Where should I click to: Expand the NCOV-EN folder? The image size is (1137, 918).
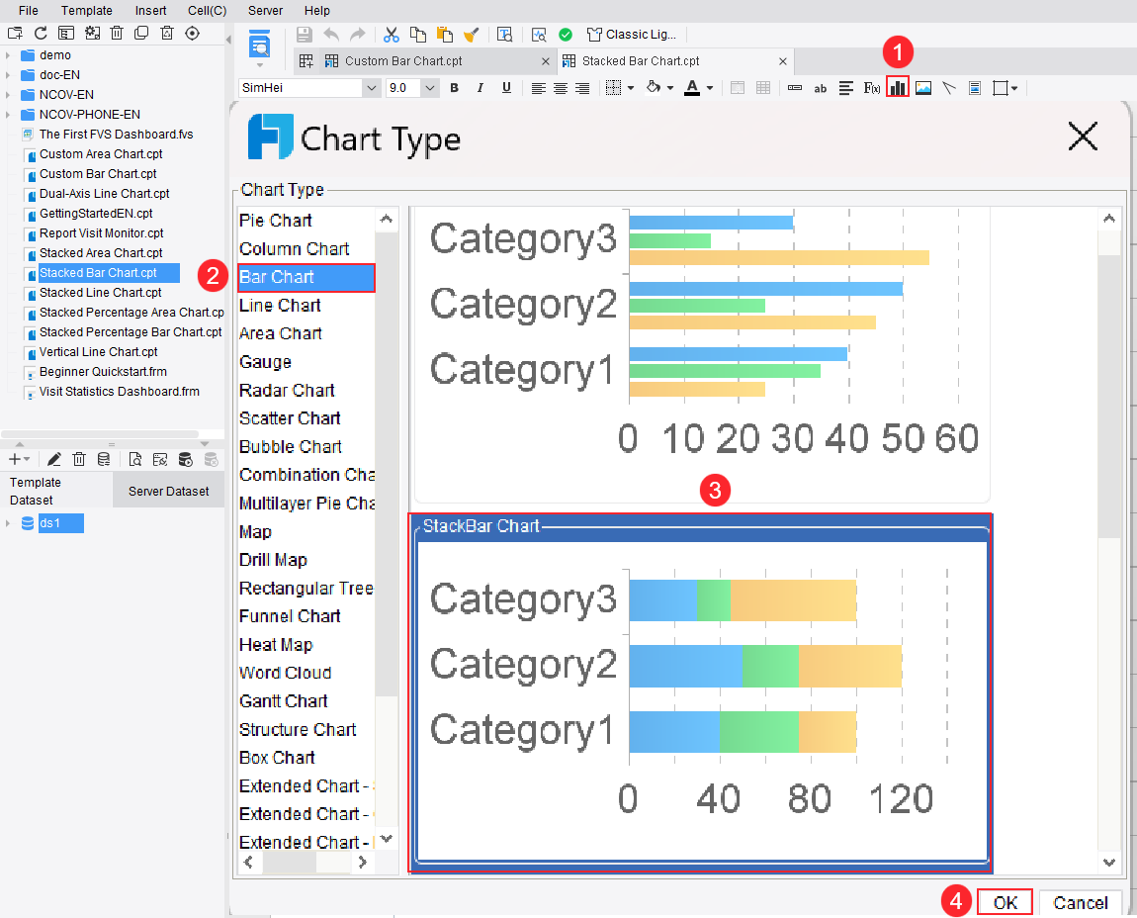point(8,94)
